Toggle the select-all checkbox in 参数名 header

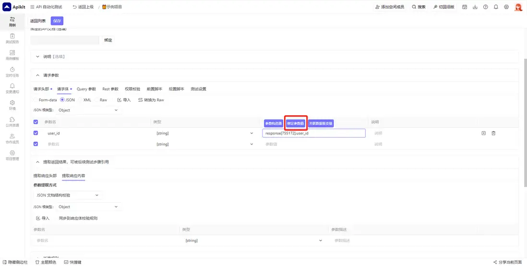point(36,122)
